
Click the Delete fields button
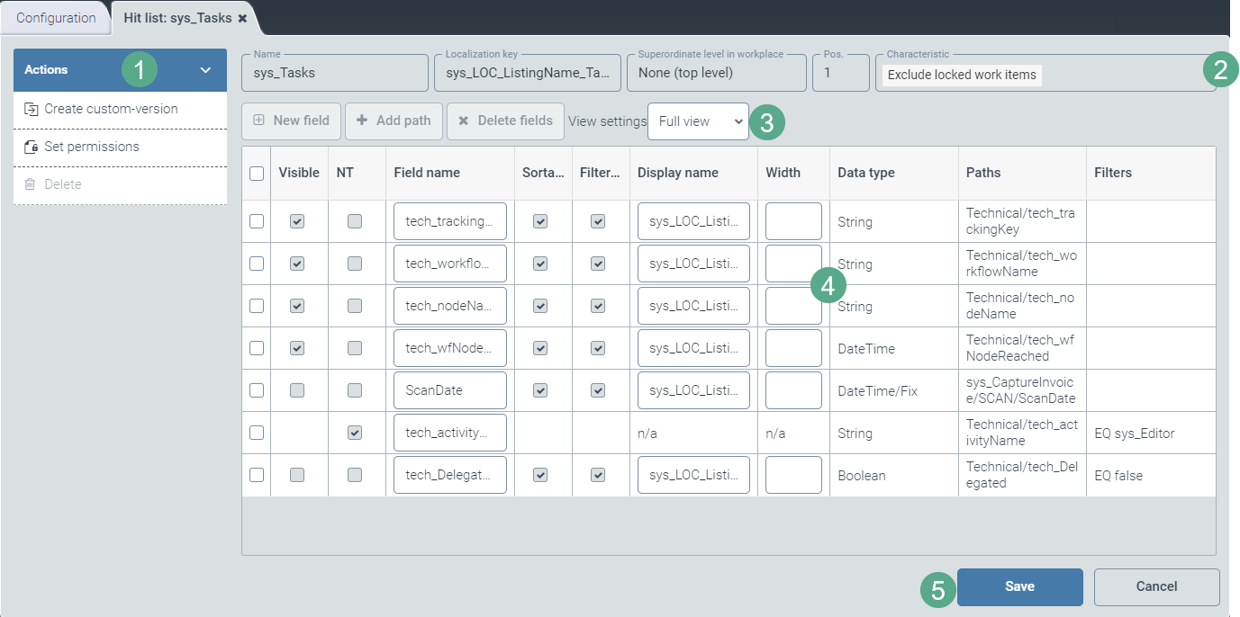pyautogui.click(x=505, y=121)
